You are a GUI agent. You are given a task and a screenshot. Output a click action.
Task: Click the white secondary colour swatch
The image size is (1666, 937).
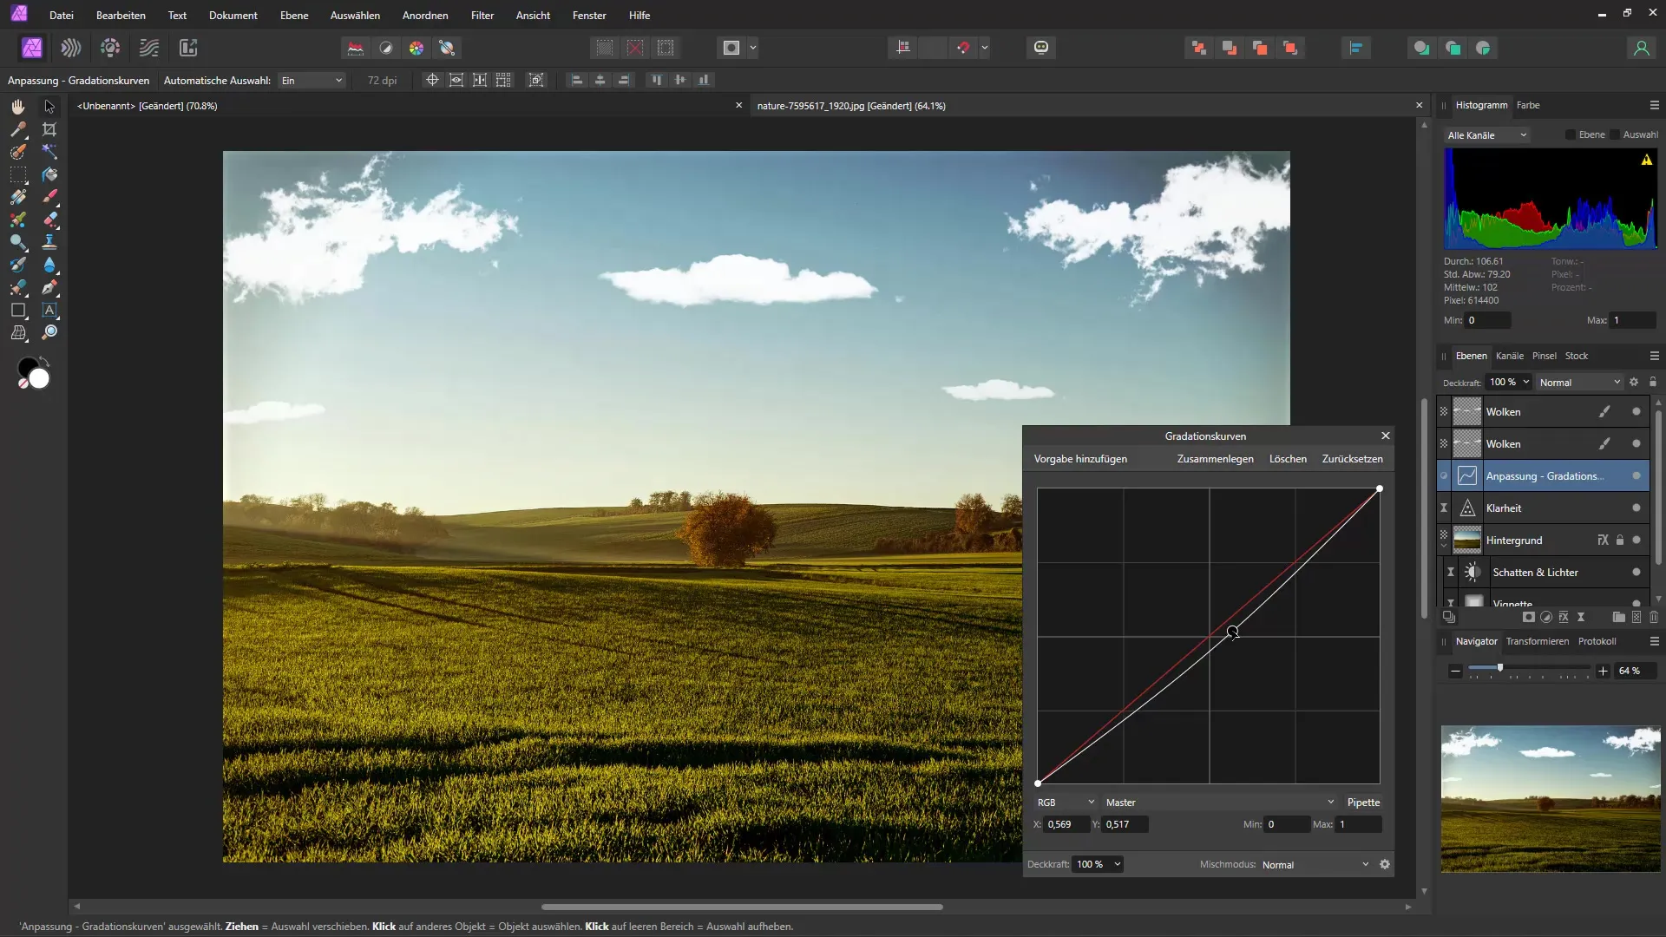tap(39, 379)
